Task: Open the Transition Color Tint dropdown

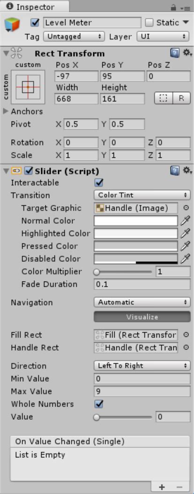Action: (142, 195)
